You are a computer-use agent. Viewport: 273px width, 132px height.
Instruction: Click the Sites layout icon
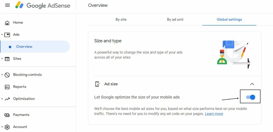7,59
